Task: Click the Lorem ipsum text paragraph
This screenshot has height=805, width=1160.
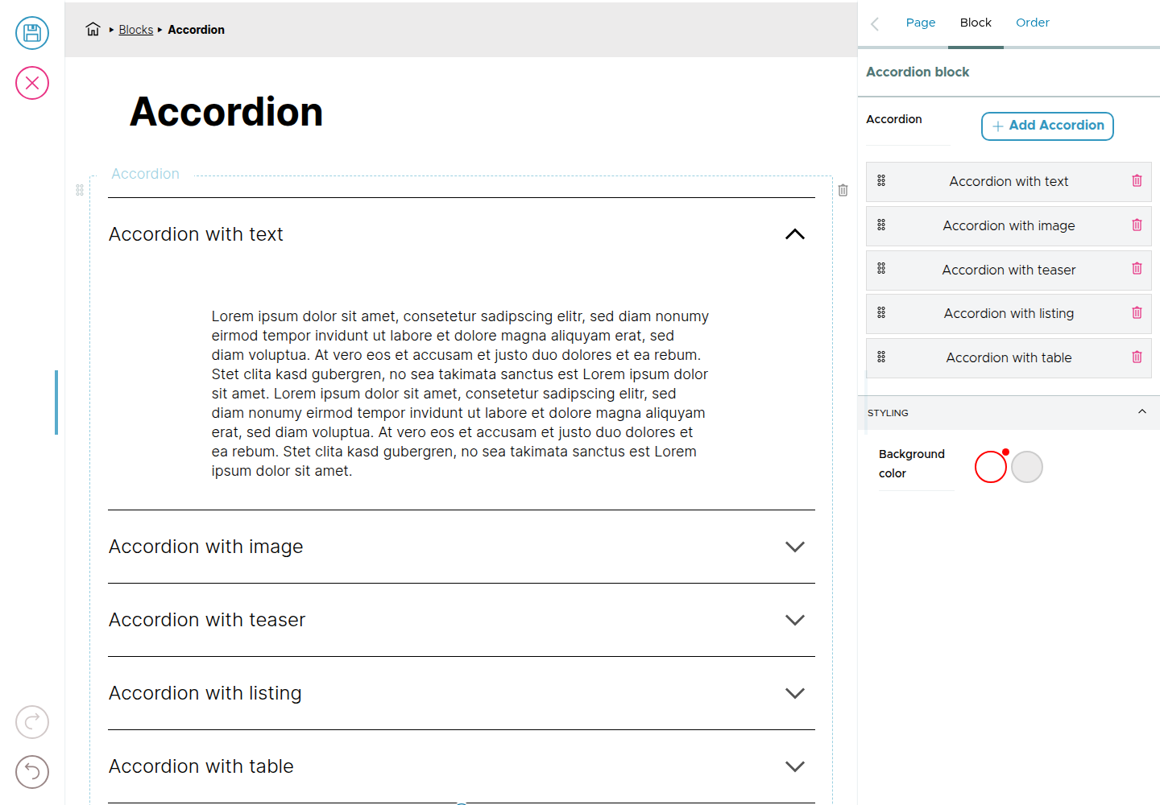Action: click(461, 394)
